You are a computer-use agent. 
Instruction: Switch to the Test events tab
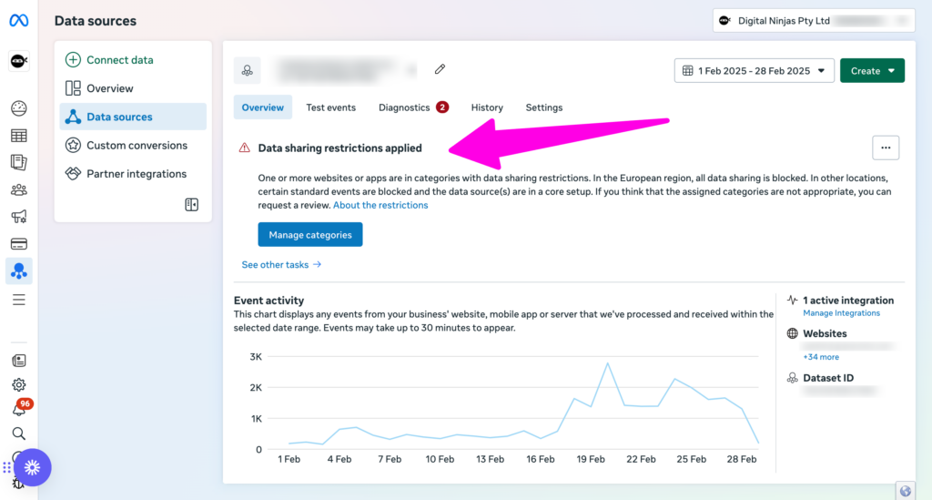pos(330,107)
